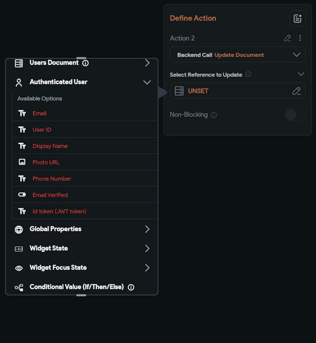Image resolution: width=316 pixels, height=343 pixels.
Task: Open the Widget State category
Action: [49, 248]
